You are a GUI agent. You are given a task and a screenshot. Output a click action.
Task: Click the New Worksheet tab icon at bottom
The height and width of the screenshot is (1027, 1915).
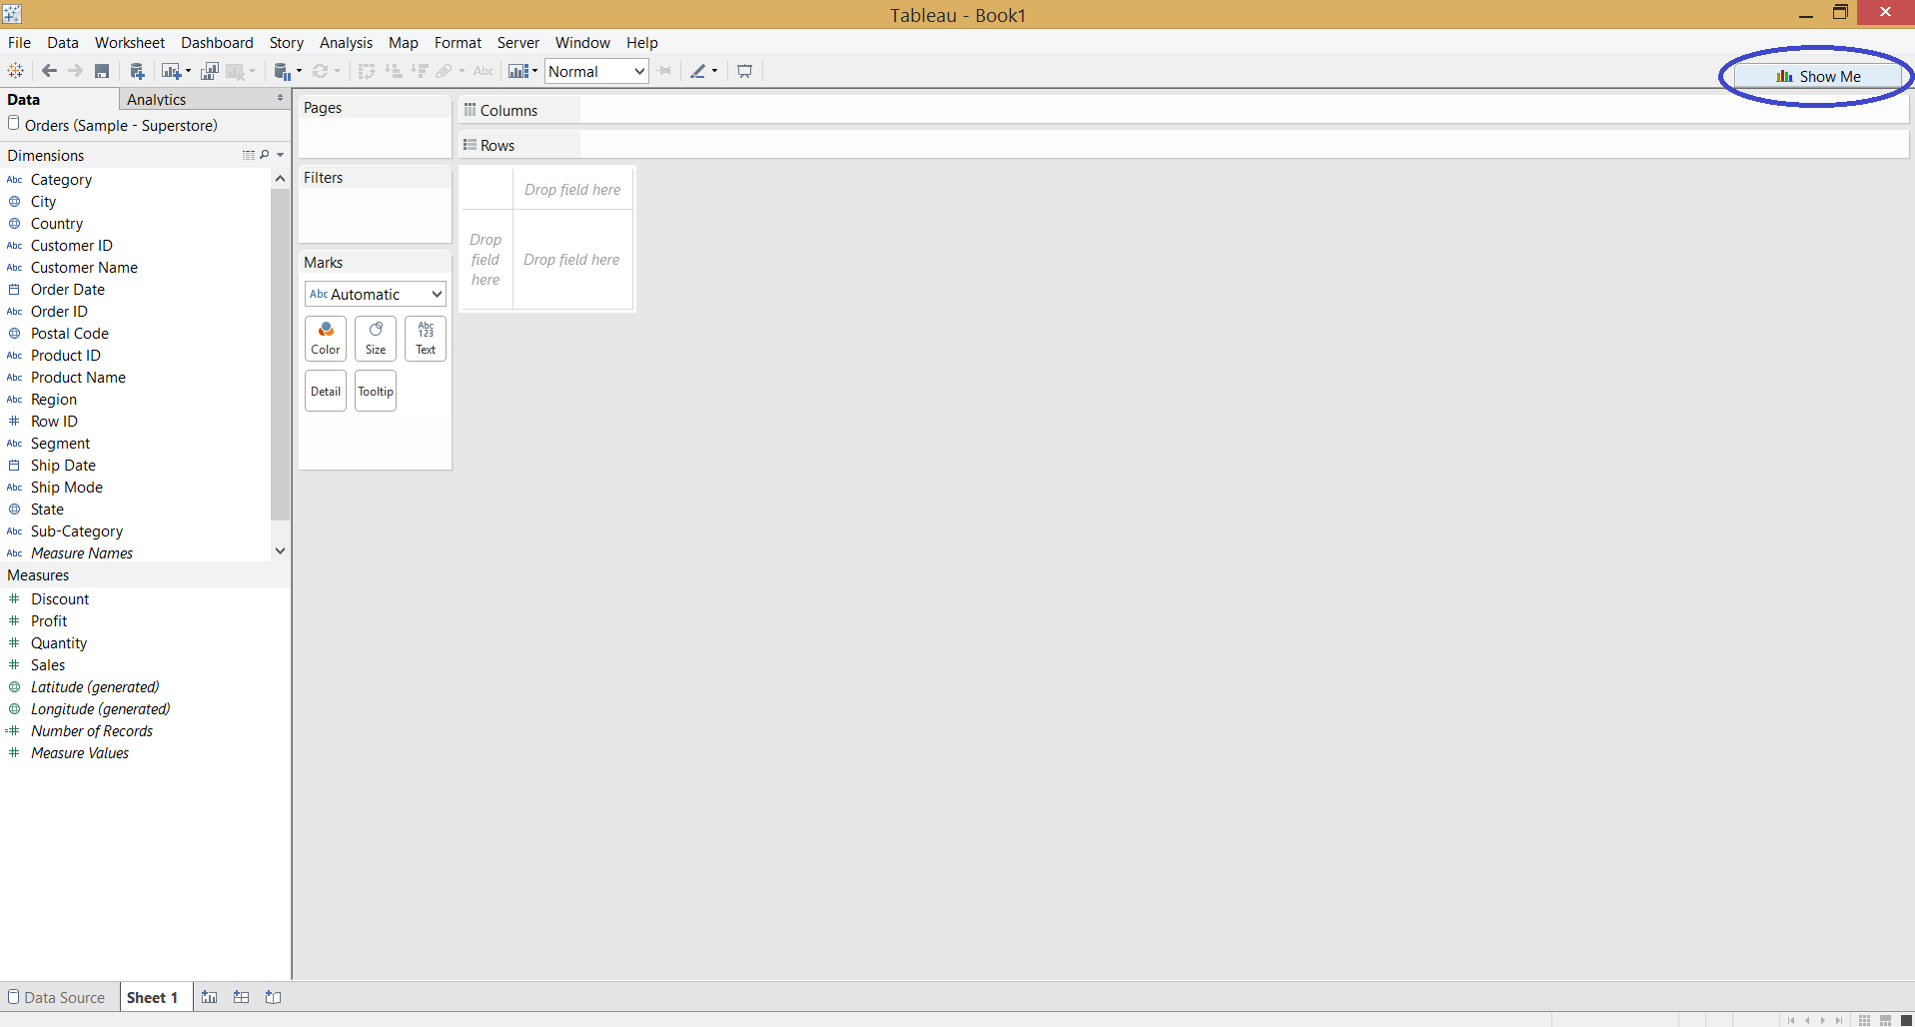point(209,997)
